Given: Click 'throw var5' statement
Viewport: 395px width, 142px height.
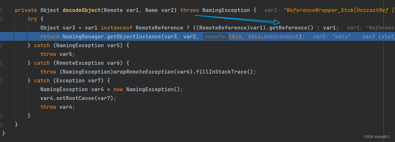Looking at the screenshot, I should (x=58, y=54).
